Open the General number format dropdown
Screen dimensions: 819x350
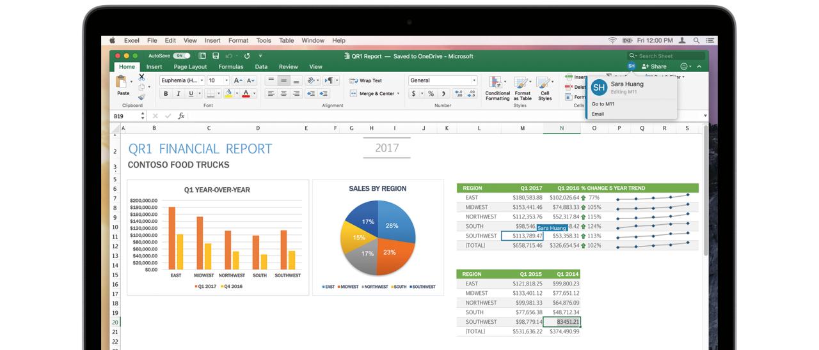(474, 80)
